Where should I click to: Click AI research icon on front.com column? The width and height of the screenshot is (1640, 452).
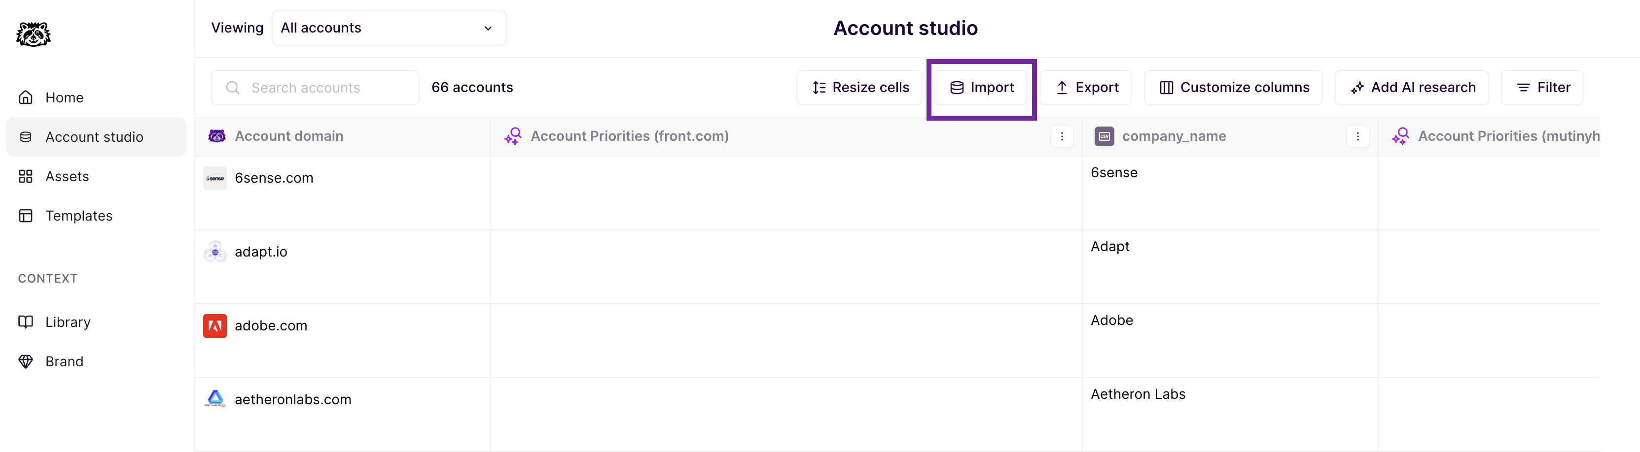click(x=513, y=137)
